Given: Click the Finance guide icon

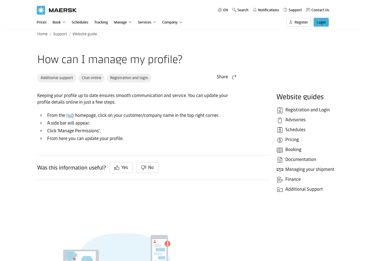Looking at the screenshot, I should coord(280,180).
